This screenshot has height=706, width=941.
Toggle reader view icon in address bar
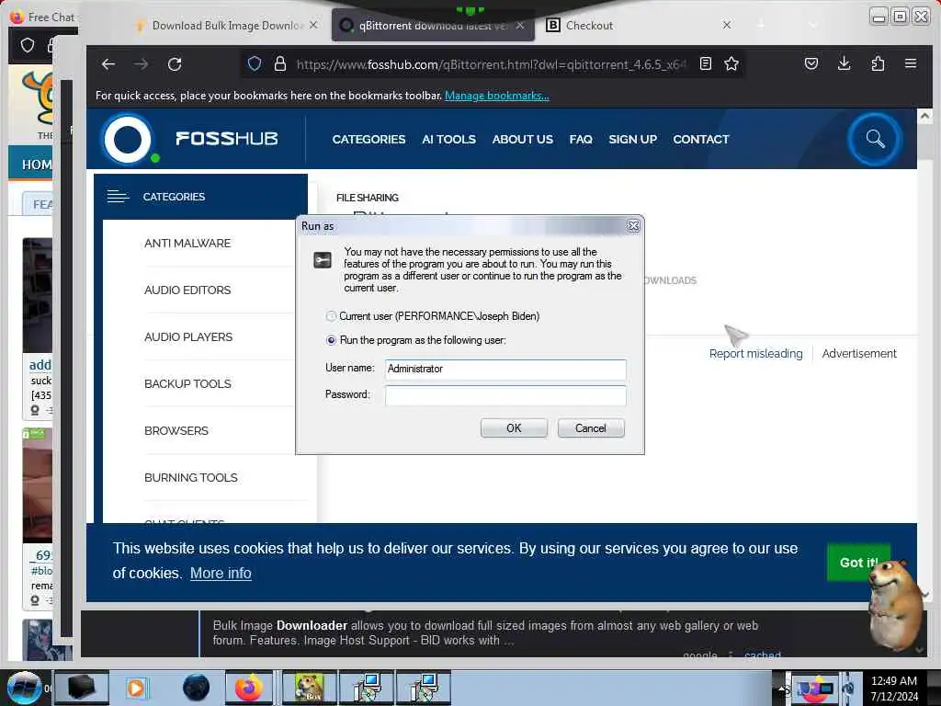tap(706, 63)
